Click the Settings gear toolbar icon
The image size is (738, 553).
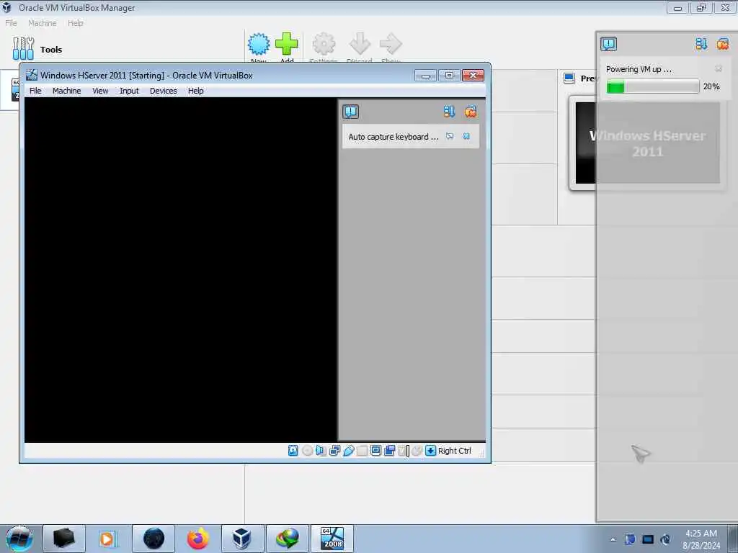point(324,44)
